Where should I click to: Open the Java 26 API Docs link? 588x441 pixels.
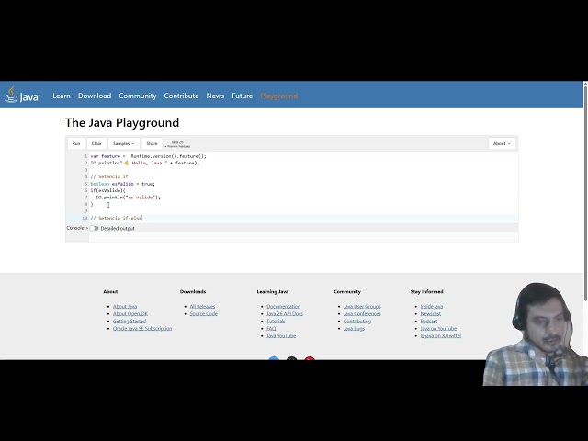[285, 313]
